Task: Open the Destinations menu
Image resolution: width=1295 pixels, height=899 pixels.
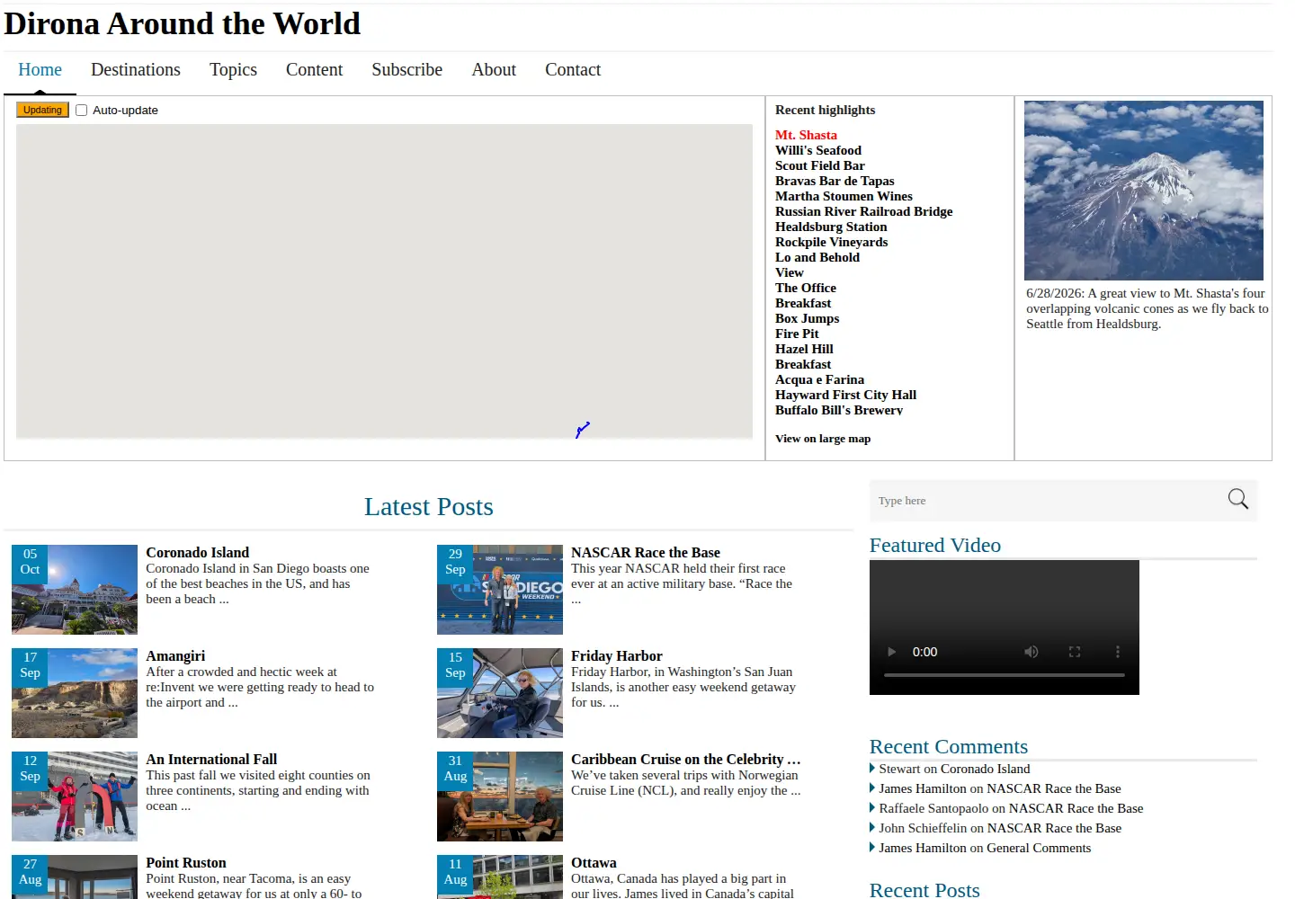Action: [x=136, y=70]
